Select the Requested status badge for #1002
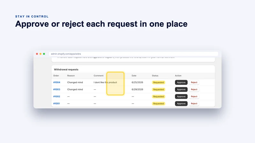Viewport: 255px width, 143px height. (158, 97)
